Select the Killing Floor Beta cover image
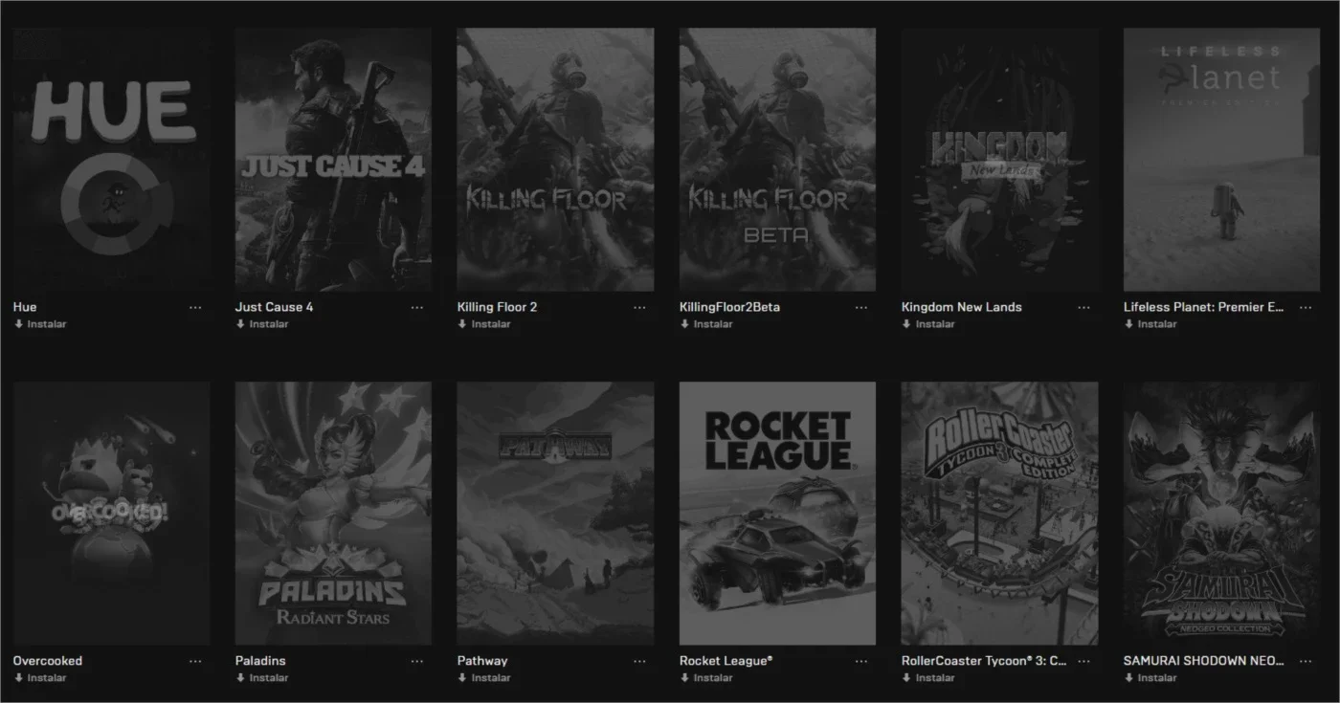The height and width of the screenshot is (703, 1340). (777, 160)
